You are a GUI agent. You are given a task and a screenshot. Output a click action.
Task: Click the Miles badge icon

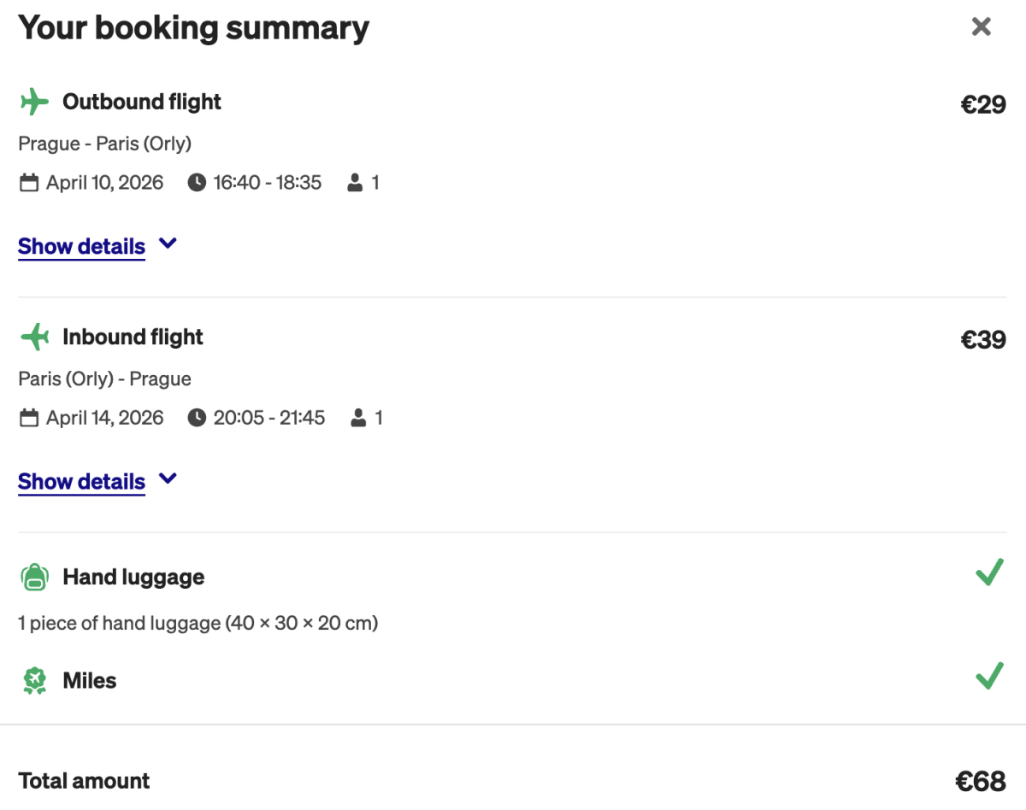(x=34, y=681)
